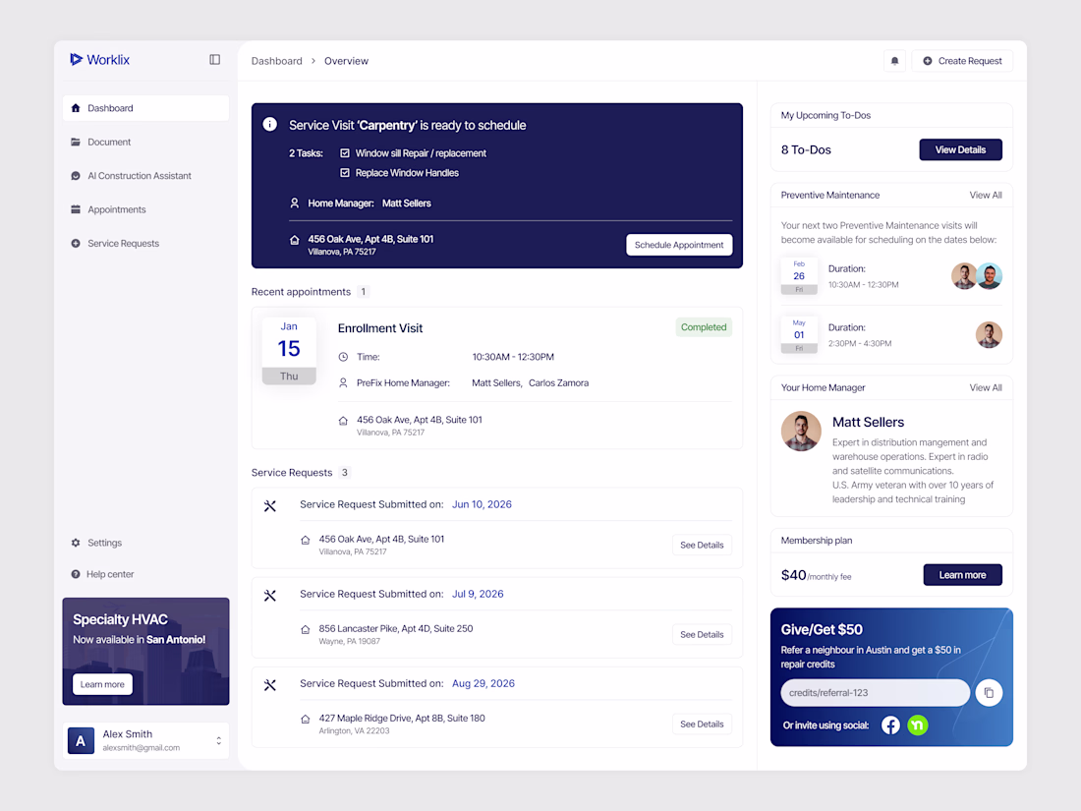Screen dimensions: 1081x811
Task: Click Alex Smith's avatar letter A
Action: [81, 740]
